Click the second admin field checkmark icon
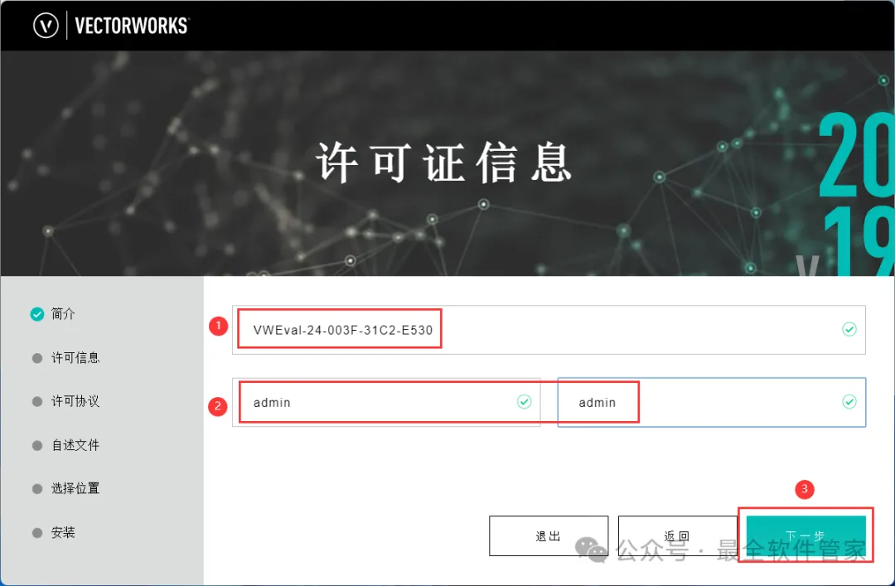 [849, 402]
